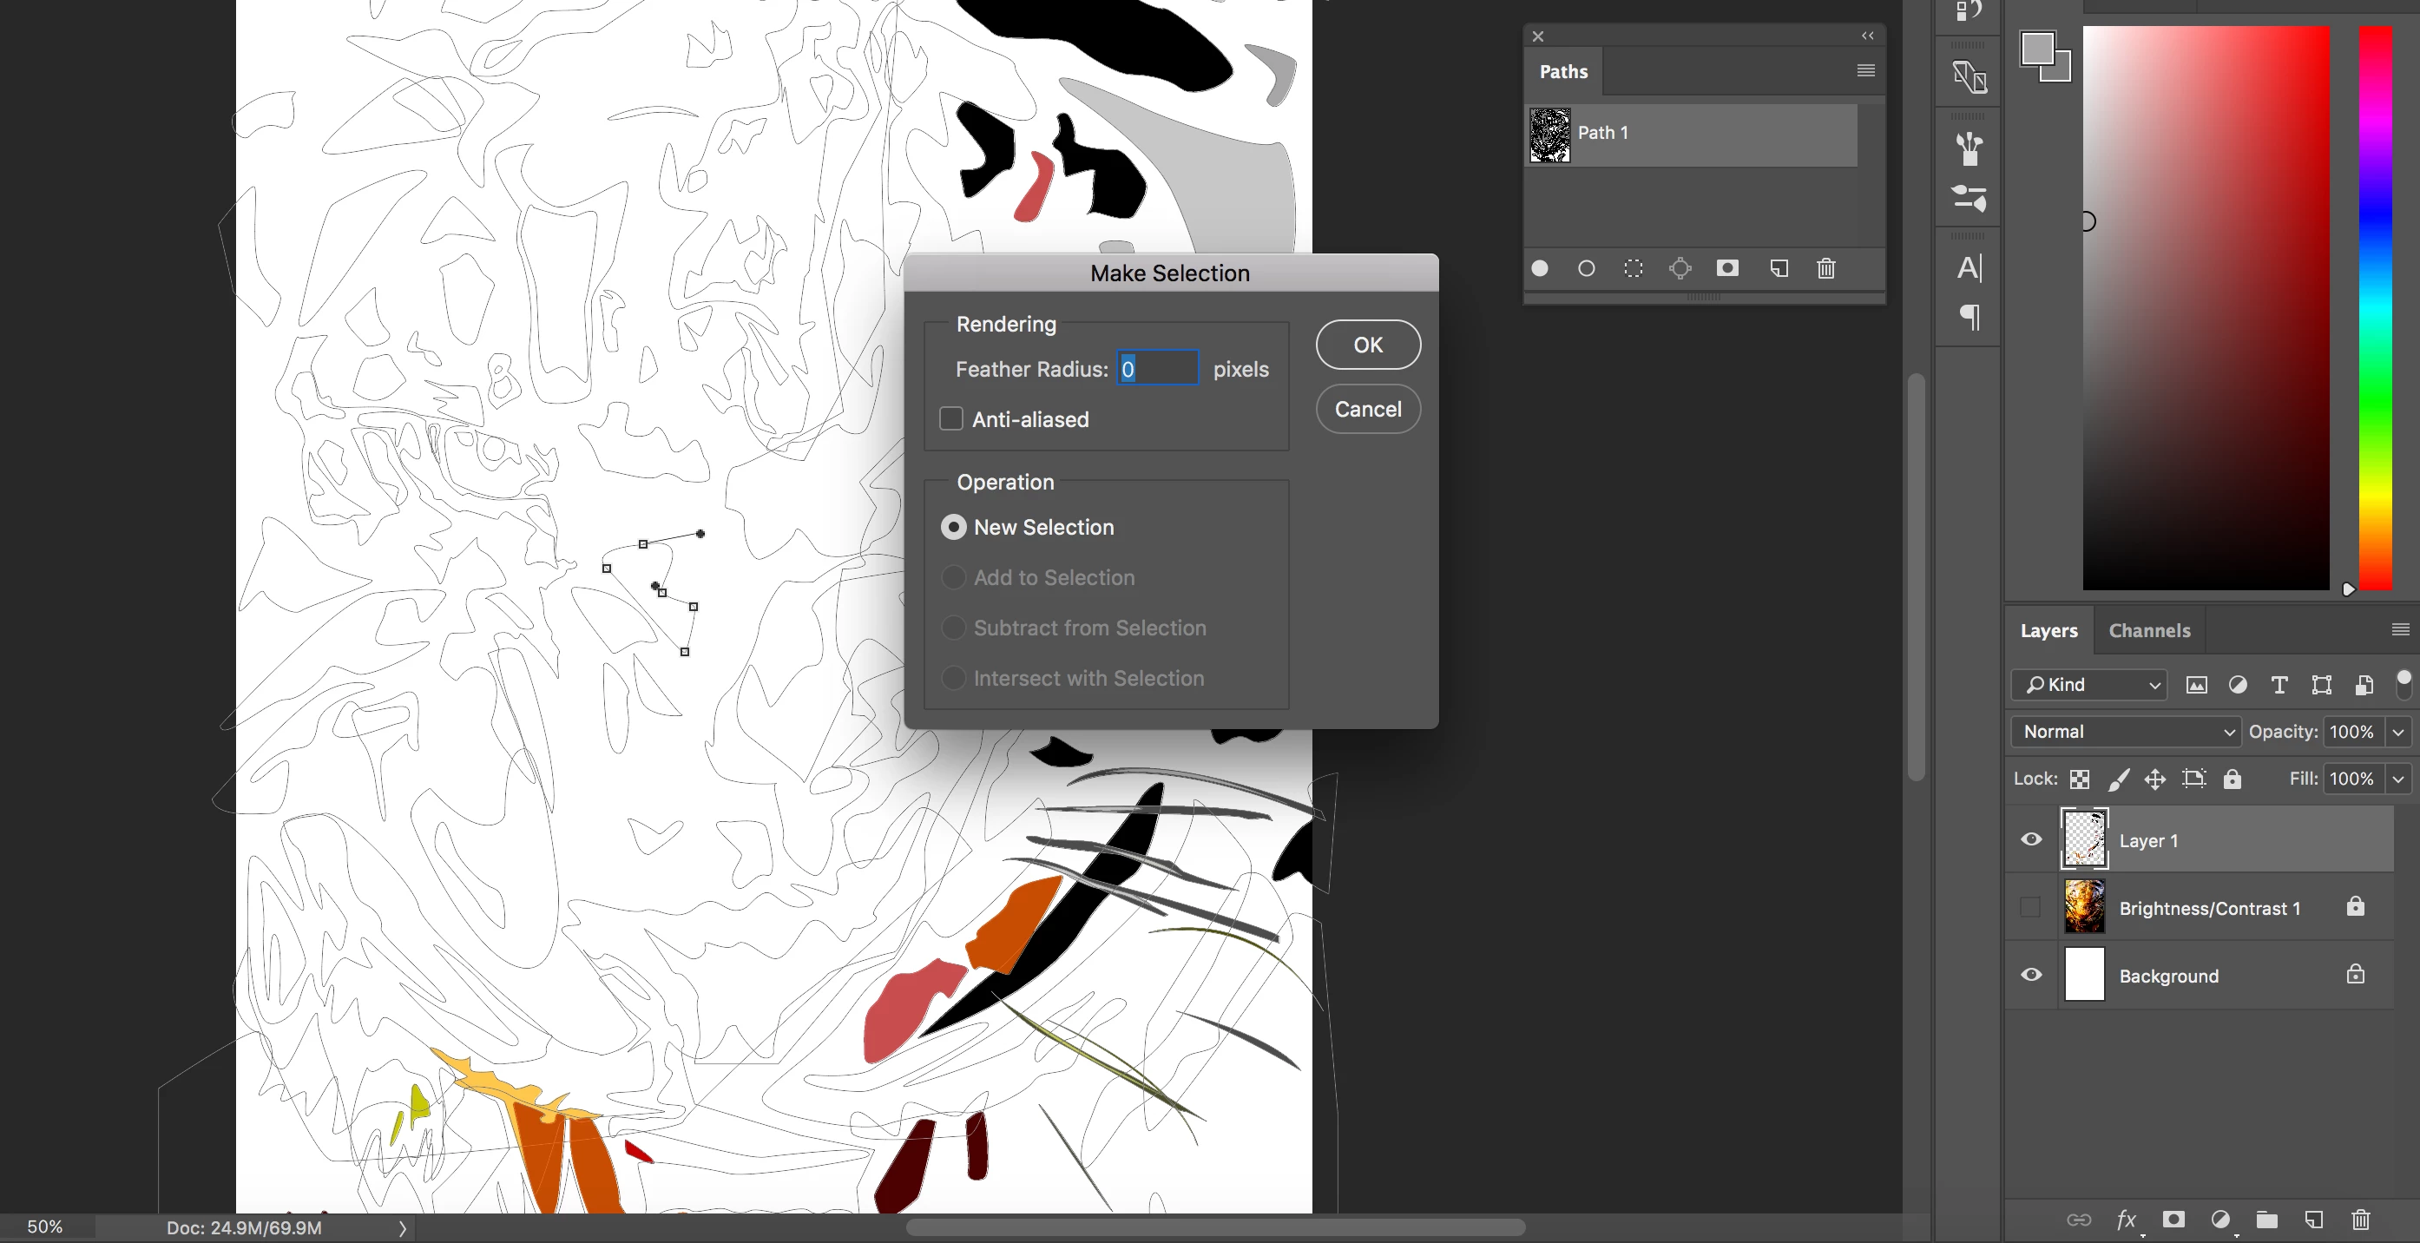Screen dimensions: 2420x1243
Task: Open the Paragraph panel icon
Action: [1969, 317]
